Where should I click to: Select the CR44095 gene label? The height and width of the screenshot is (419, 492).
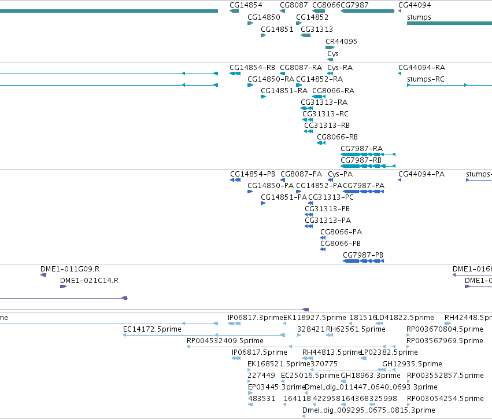click(x=341, y=42)
